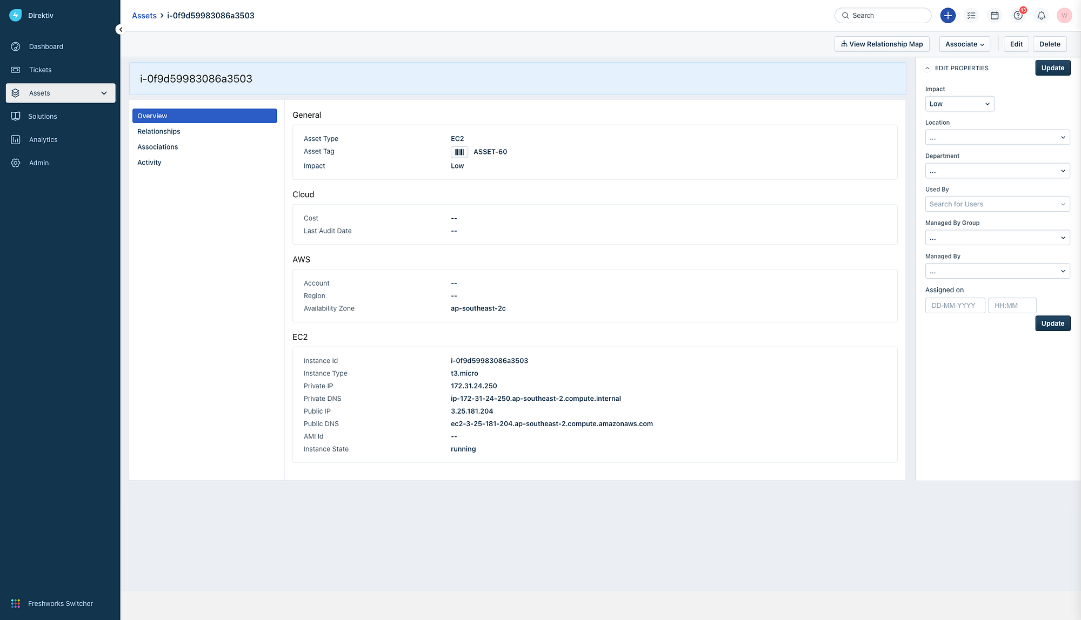Open the Tickets section in the sidebar
The width and height of the screenshot is (1081, 620).
[x=40, y=69]
